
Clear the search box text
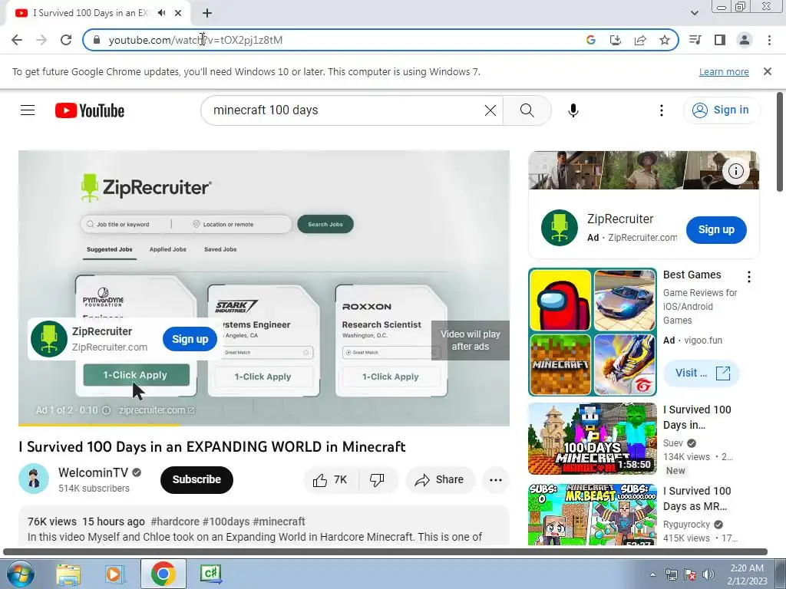(490, 110)
